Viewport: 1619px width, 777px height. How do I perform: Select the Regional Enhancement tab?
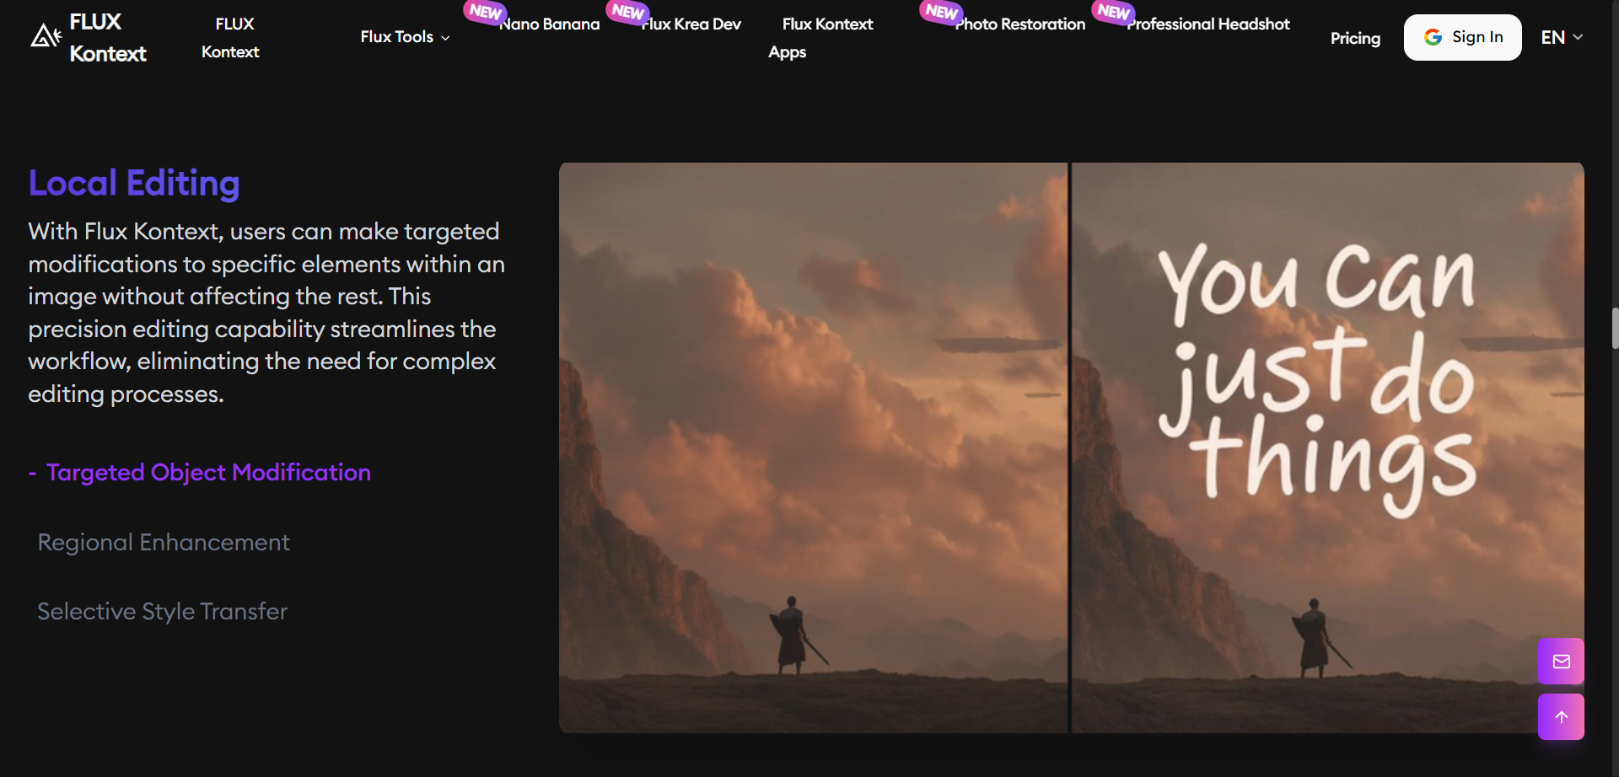point(164,542)
